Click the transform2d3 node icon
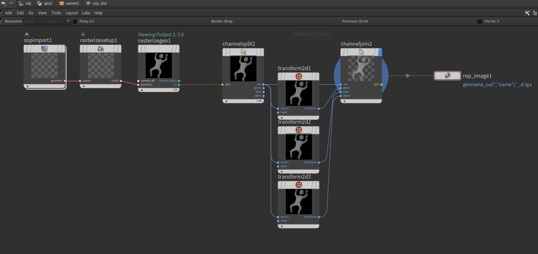Image resolution: width=538 pixels, height=254 pixels. [299, 185]
